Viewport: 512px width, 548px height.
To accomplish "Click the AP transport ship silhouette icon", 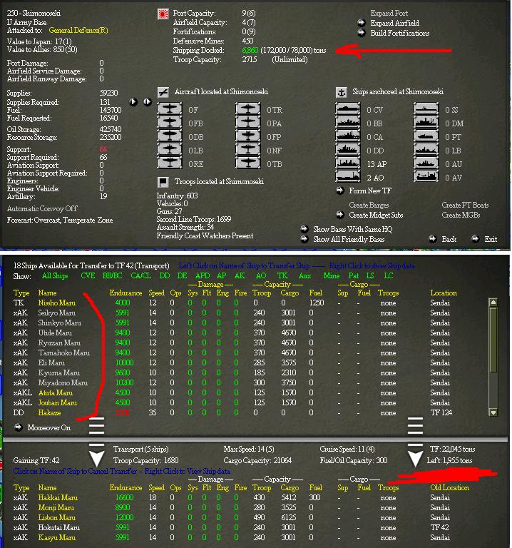I will (347, 163).
